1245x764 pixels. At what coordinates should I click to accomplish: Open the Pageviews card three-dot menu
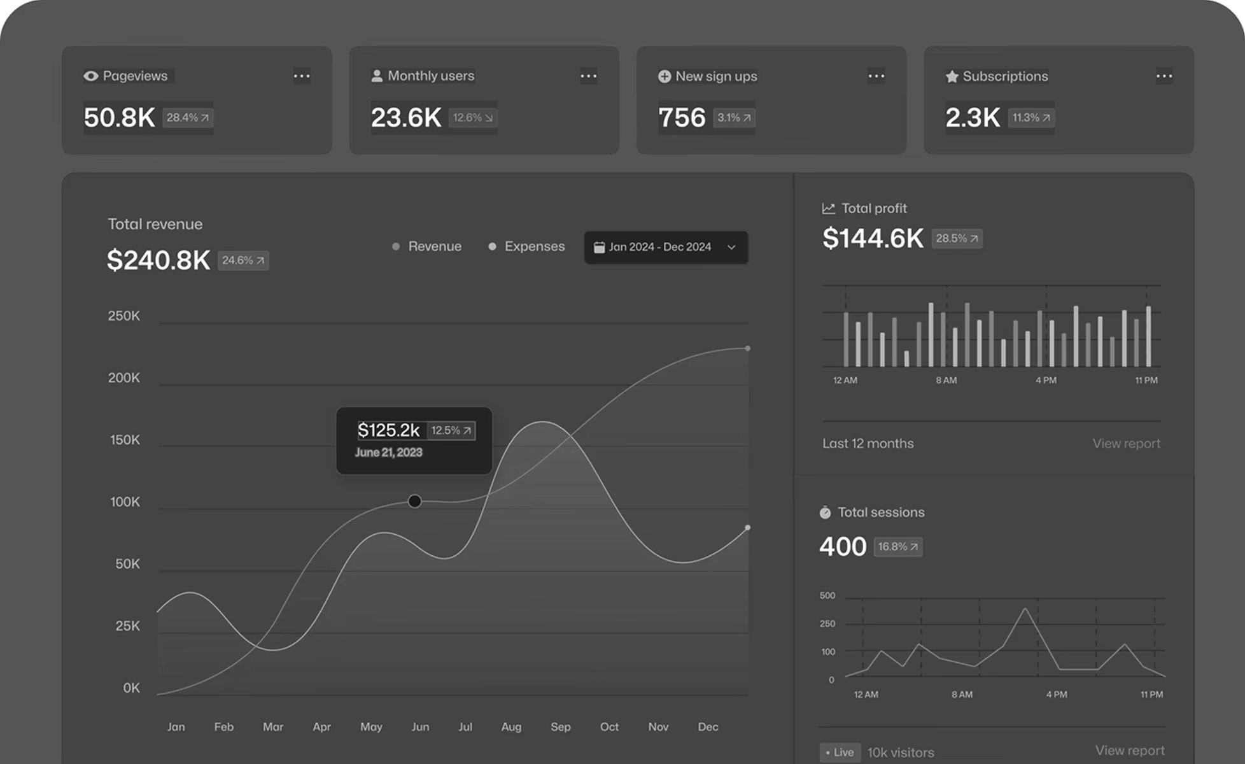[302, 76]
